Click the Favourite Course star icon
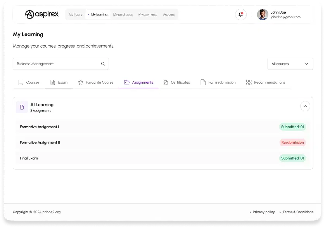This screenshot has width=325, height=228. coord(81,82)
